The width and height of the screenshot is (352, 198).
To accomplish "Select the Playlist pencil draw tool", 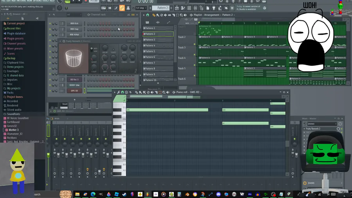I will 154,15.
